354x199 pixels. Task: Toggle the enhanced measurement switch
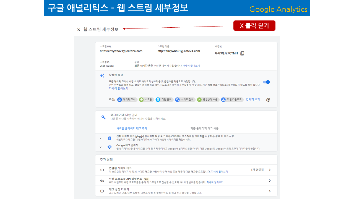266,82
